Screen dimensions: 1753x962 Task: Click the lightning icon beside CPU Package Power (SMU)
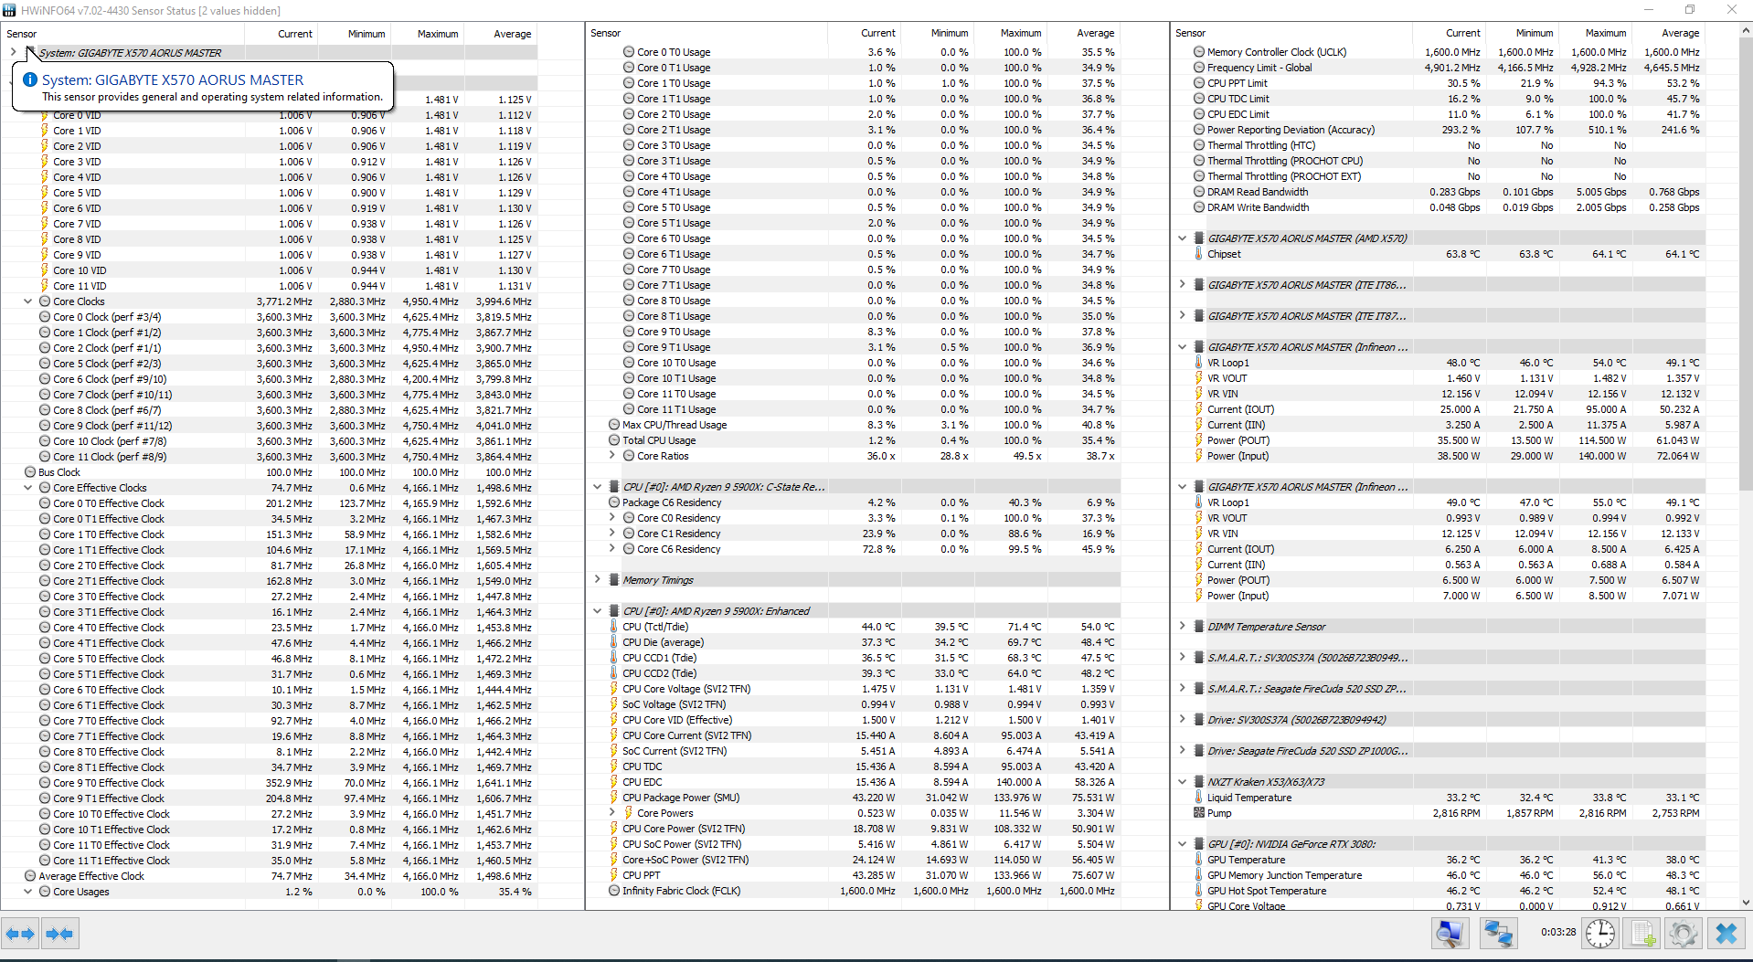tap(614, 798)
